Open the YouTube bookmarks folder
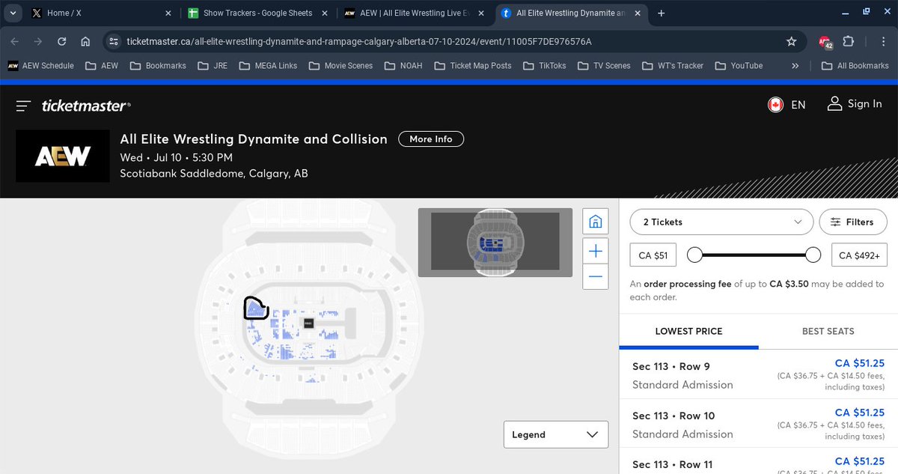This screenshot has width=898, height=474. (739, 65)
